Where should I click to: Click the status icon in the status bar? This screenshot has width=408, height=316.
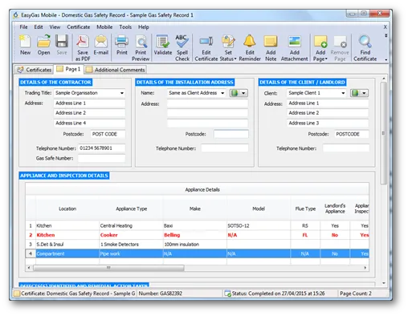pos(228,294)
